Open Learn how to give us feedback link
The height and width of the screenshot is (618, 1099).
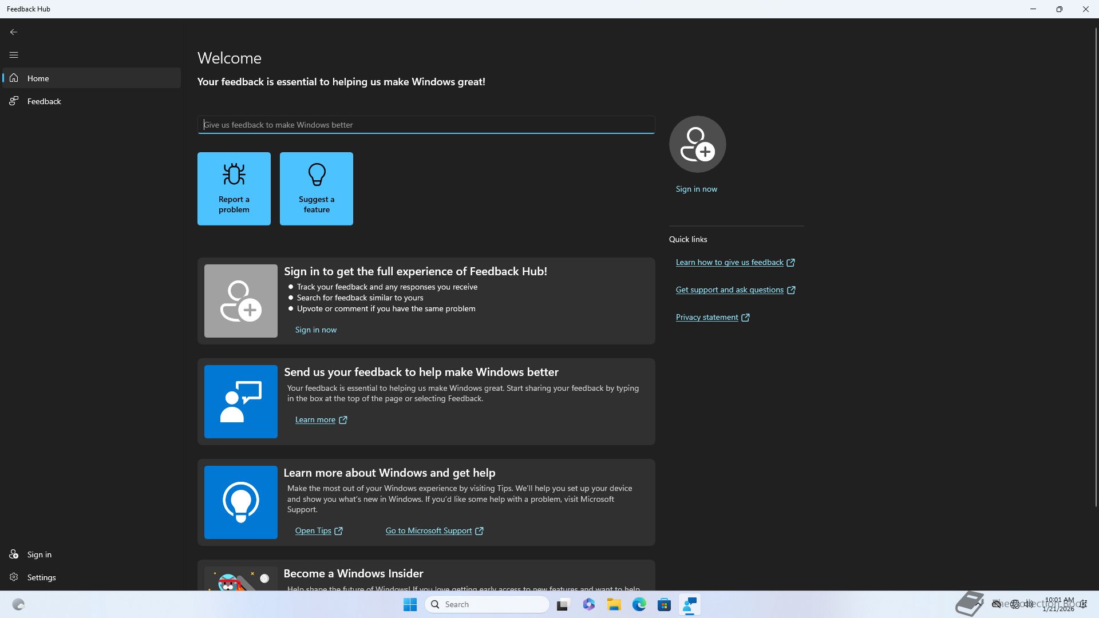pos(729,262)
